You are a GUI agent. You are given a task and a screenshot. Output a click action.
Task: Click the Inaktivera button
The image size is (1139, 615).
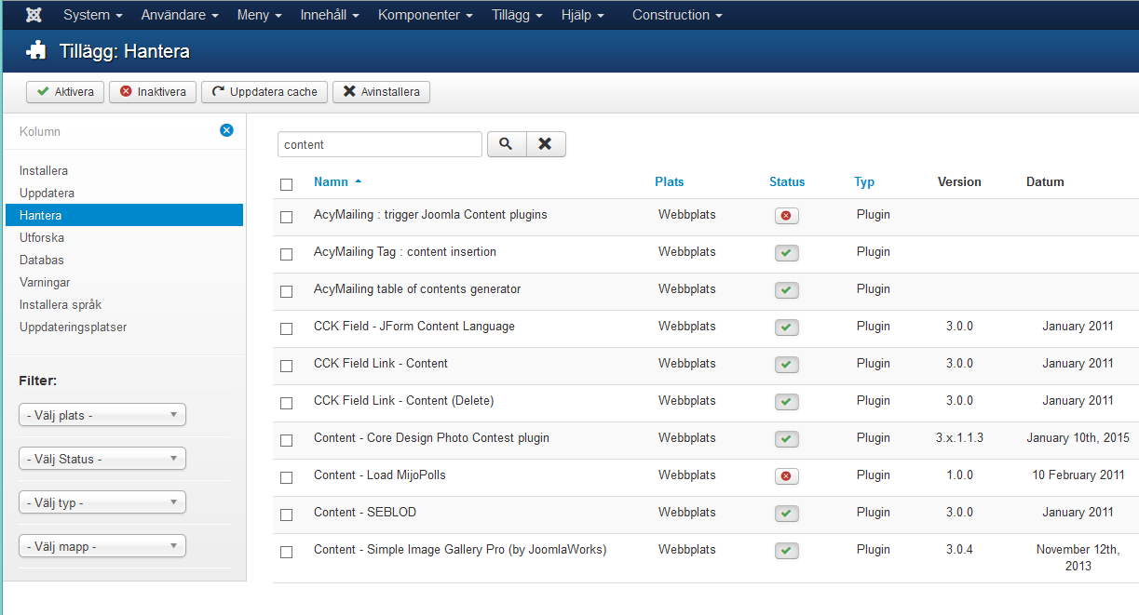tap(153, 92)
